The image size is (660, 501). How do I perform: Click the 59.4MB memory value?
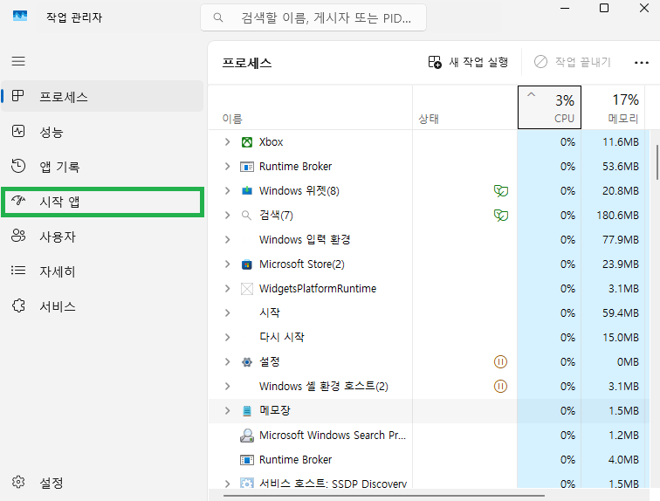coord(621,313)
